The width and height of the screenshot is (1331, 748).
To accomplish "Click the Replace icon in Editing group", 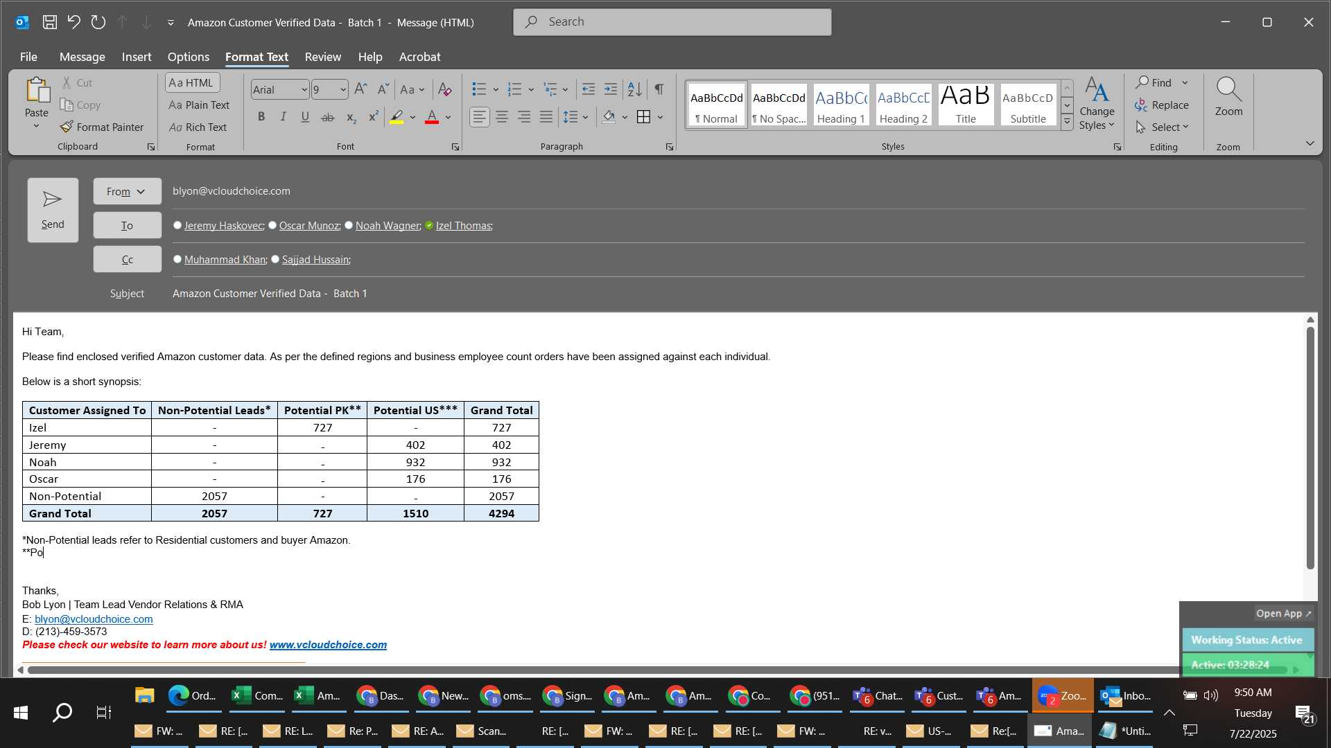I will pos(1162,105).
